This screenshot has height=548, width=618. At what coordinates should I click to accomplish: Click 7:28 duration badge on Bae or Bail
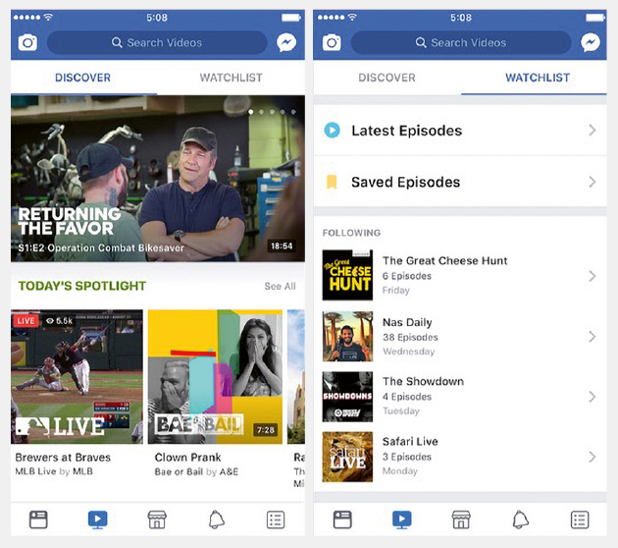click(x=265, y=429)
